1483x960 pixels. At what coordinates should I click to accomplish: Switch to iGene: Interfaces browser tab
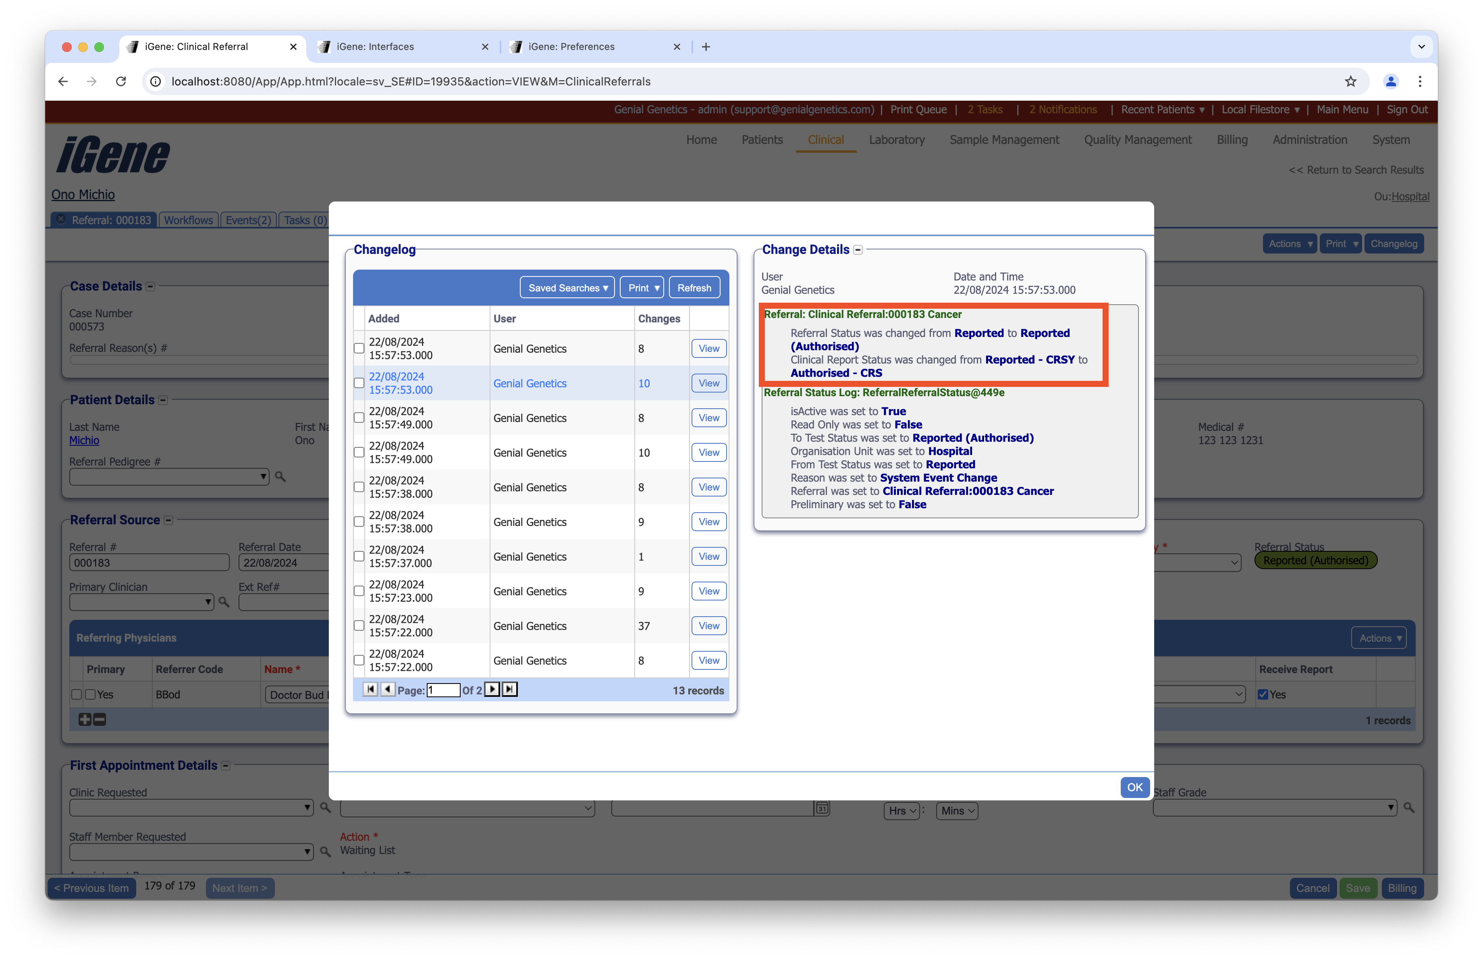click(x=375, y=47)
